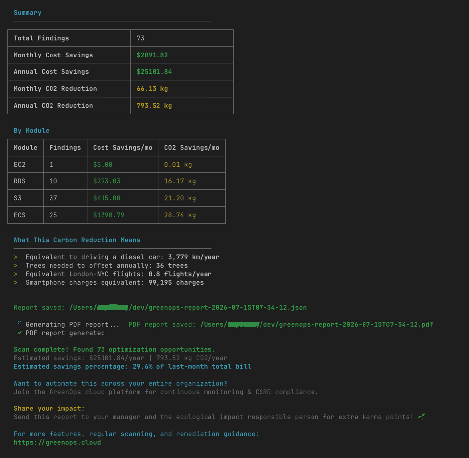
Task: Click the S3 CO2 savings 21.20 kg
Action: pos(180,198)
